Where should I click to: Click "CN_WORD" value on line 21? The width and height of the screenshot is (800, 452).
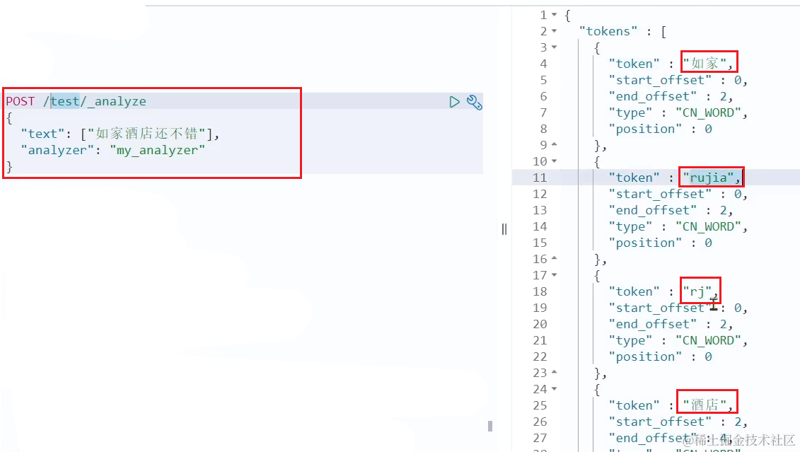tap(708, 340)
